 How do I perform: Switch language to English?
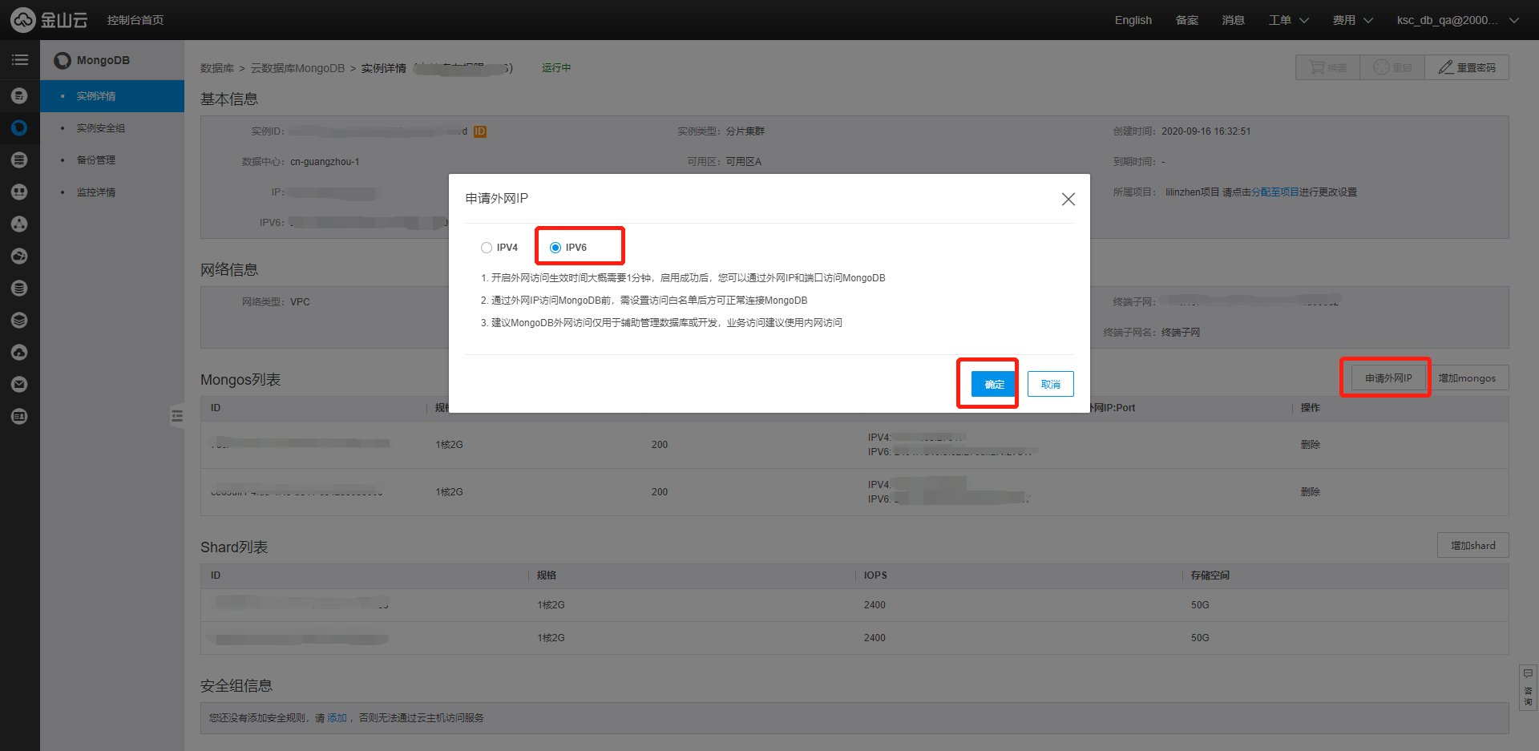[1133, 20]
